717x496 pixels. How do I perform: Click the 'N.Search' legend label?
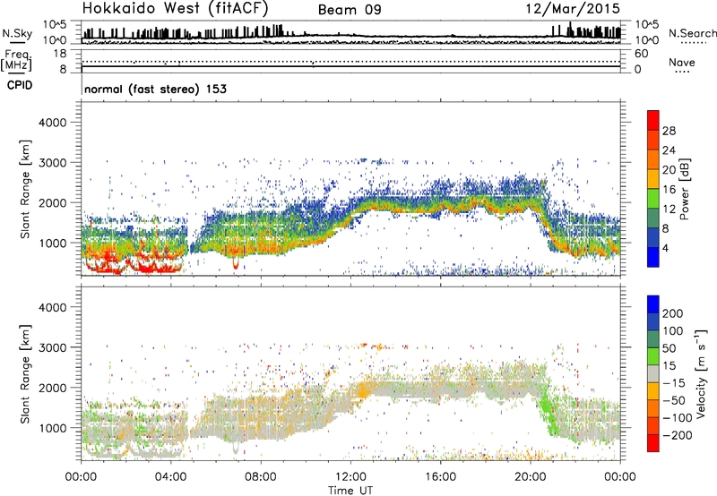(x=692, y=33)
